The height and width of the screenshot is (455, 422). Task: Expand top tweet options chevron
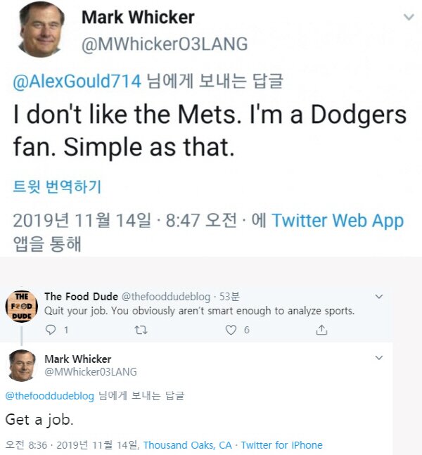pos(408,16)
